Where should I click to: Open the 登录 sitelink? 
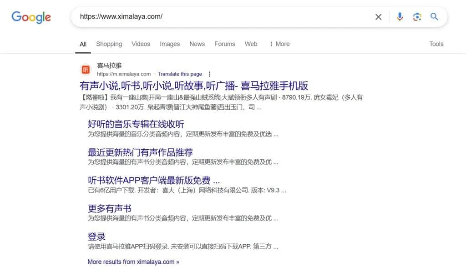pos(96,237)
